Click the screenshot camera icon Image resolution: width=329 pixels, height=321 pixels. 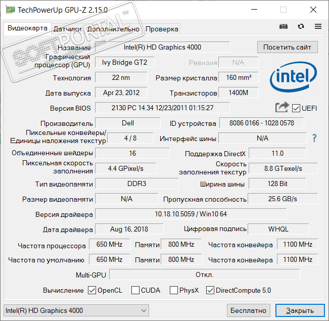pyautogui.click(x=283, y=26)
